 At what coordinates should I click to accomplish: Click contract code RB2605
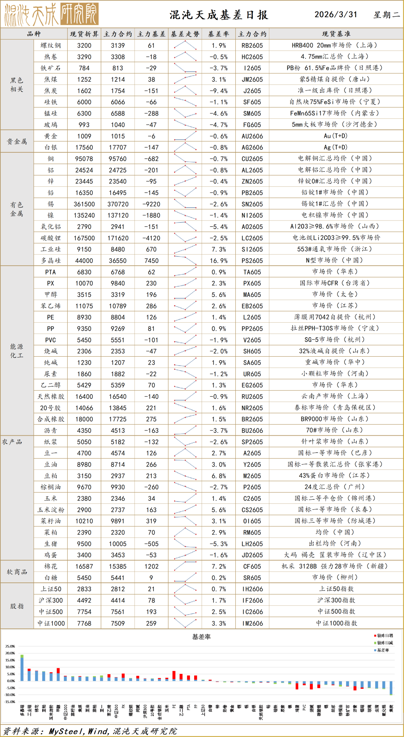tap(252, 45)
